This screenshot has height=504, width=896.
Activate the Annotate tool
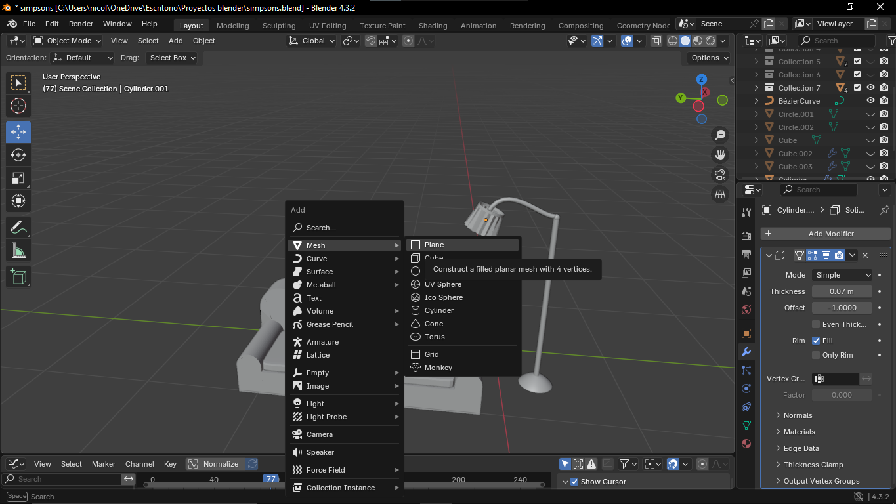point(18,228)
